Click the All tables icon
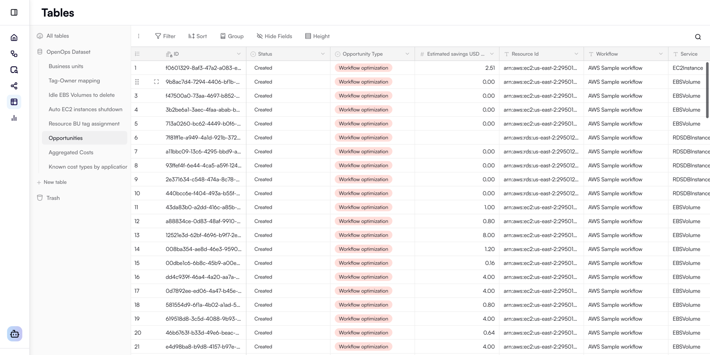Screen dimensions: 710x355 click(40, 36)
